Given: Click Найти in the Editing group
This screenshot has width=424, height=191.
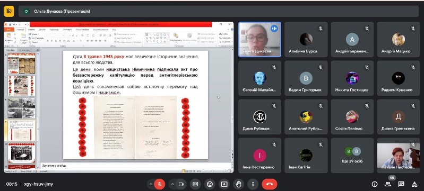Looking at the screenshot, I should (x=223, y=34).
